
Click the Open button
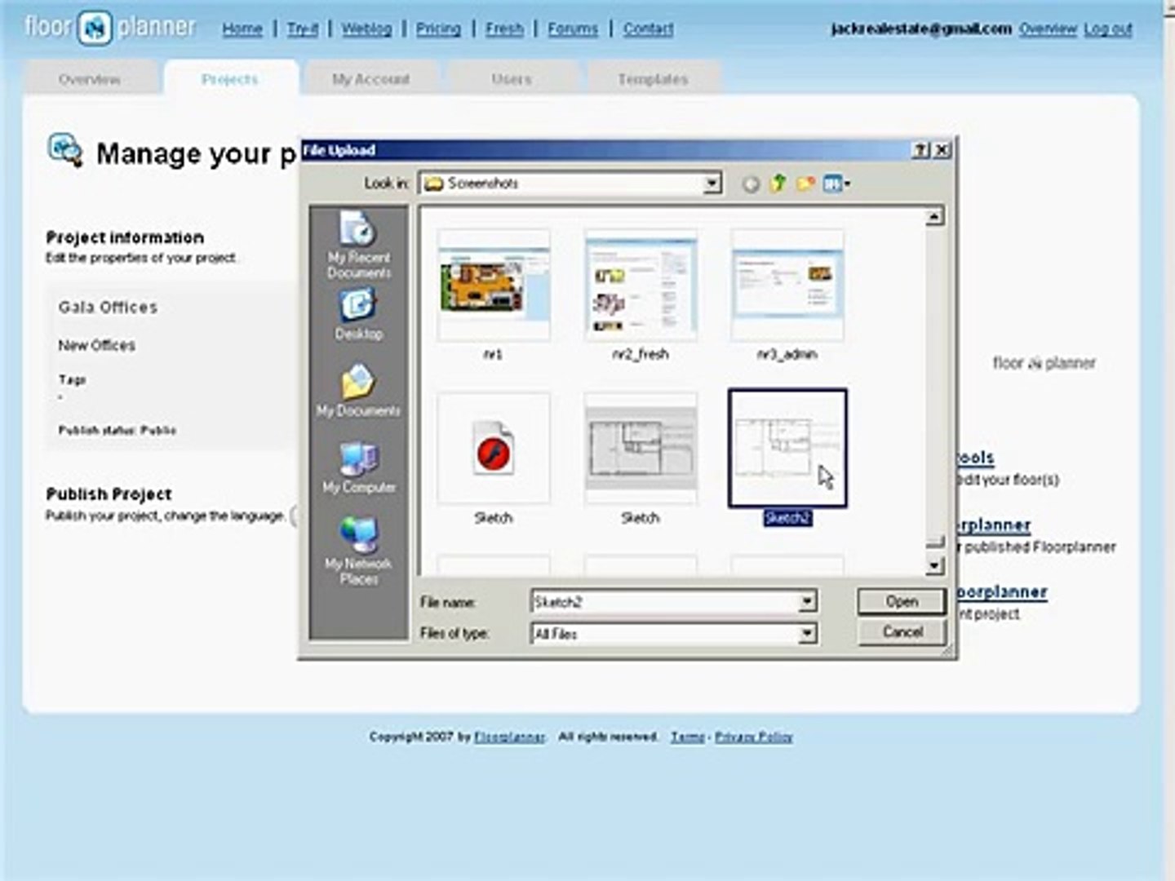pos(902,601)
